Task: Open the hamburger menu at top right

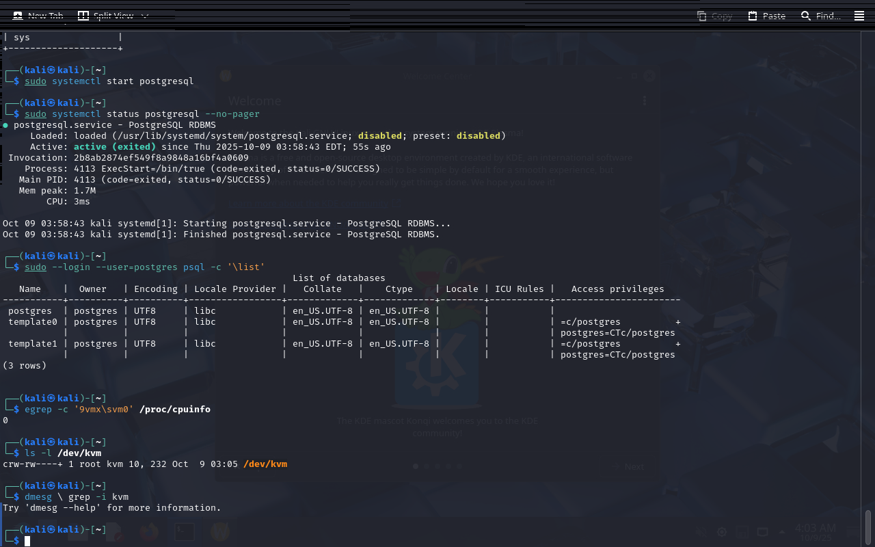Action: click(859, 16)
